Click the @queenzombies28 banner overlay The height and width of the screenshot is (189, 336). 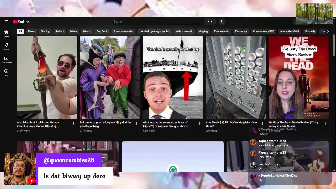(x=69, y=160)
